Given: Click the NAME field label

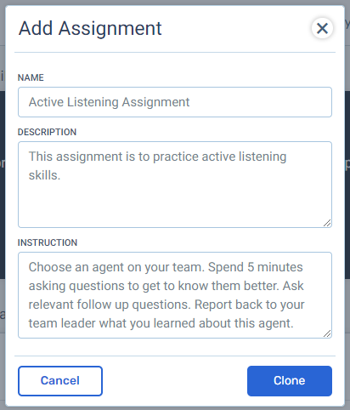Looking at the screenshot, I should pos(31,77).
